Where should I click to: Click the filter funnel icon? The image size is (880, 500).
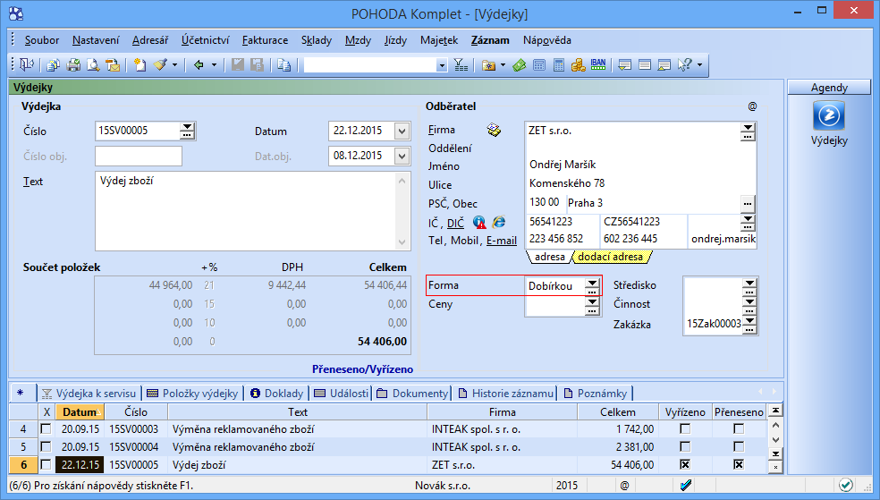click(x=461, y=65)
